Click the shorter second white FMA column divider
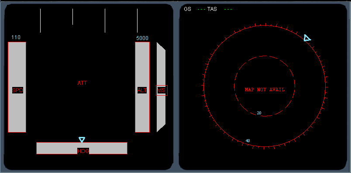 pos(73,17)
